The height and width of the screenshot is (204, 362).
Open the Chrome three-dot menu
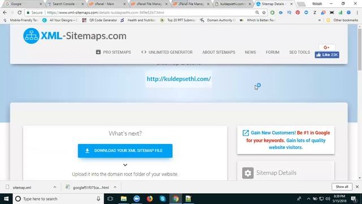tap(357, 12)
